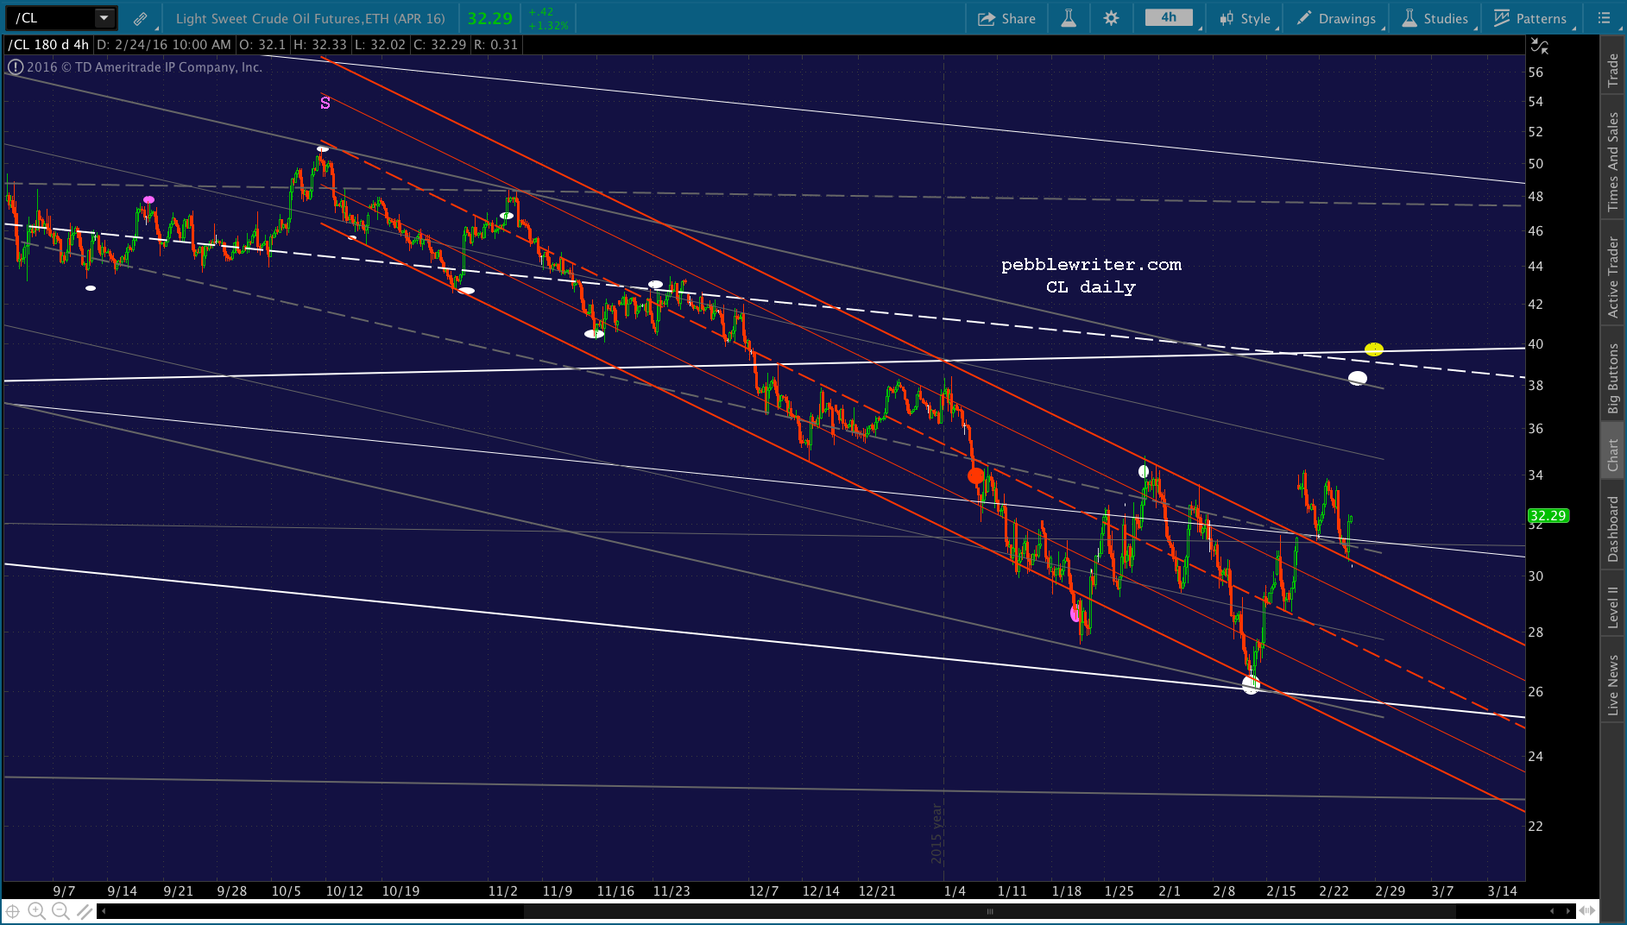Click the scroll-to-latest icon at bottom right
1627x925 pixels.
[1587, 911]
